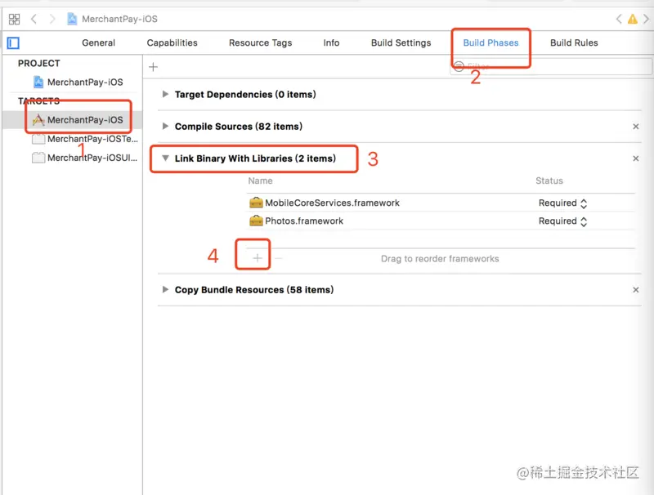The width and height of the screenshot is (654, 495).
Task: Select the MerchantPay-iOS app target
Action: [x=78, y=120]
